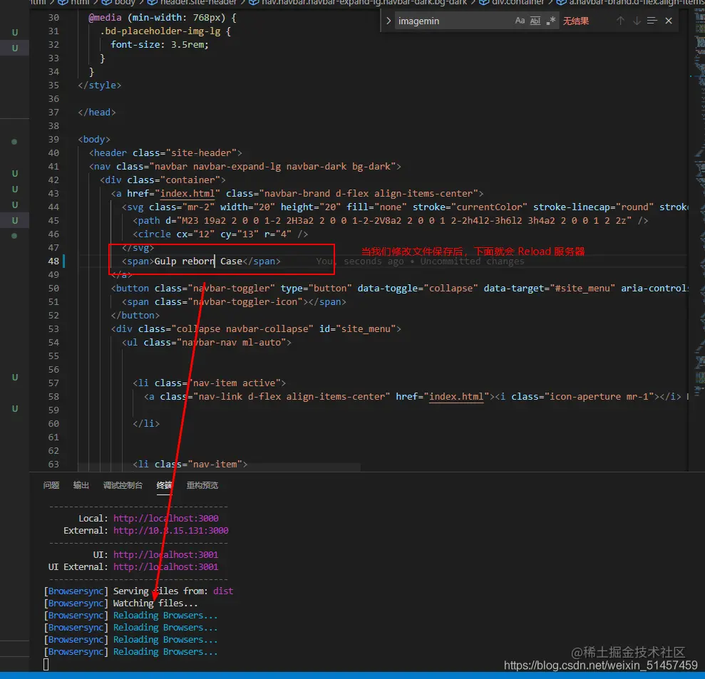Image resolution: width=705 pixels, height=679 pixels.
Task: Toggle Match Whole Word option in find widget
Action: (x=535, y=21)
